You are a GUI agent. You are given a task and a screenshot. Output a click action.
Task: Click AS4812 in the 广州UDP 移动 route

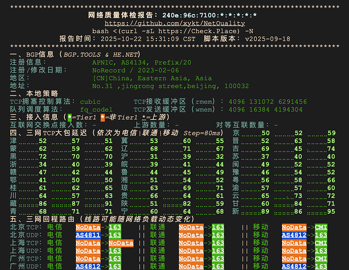(x=294, y=266)
